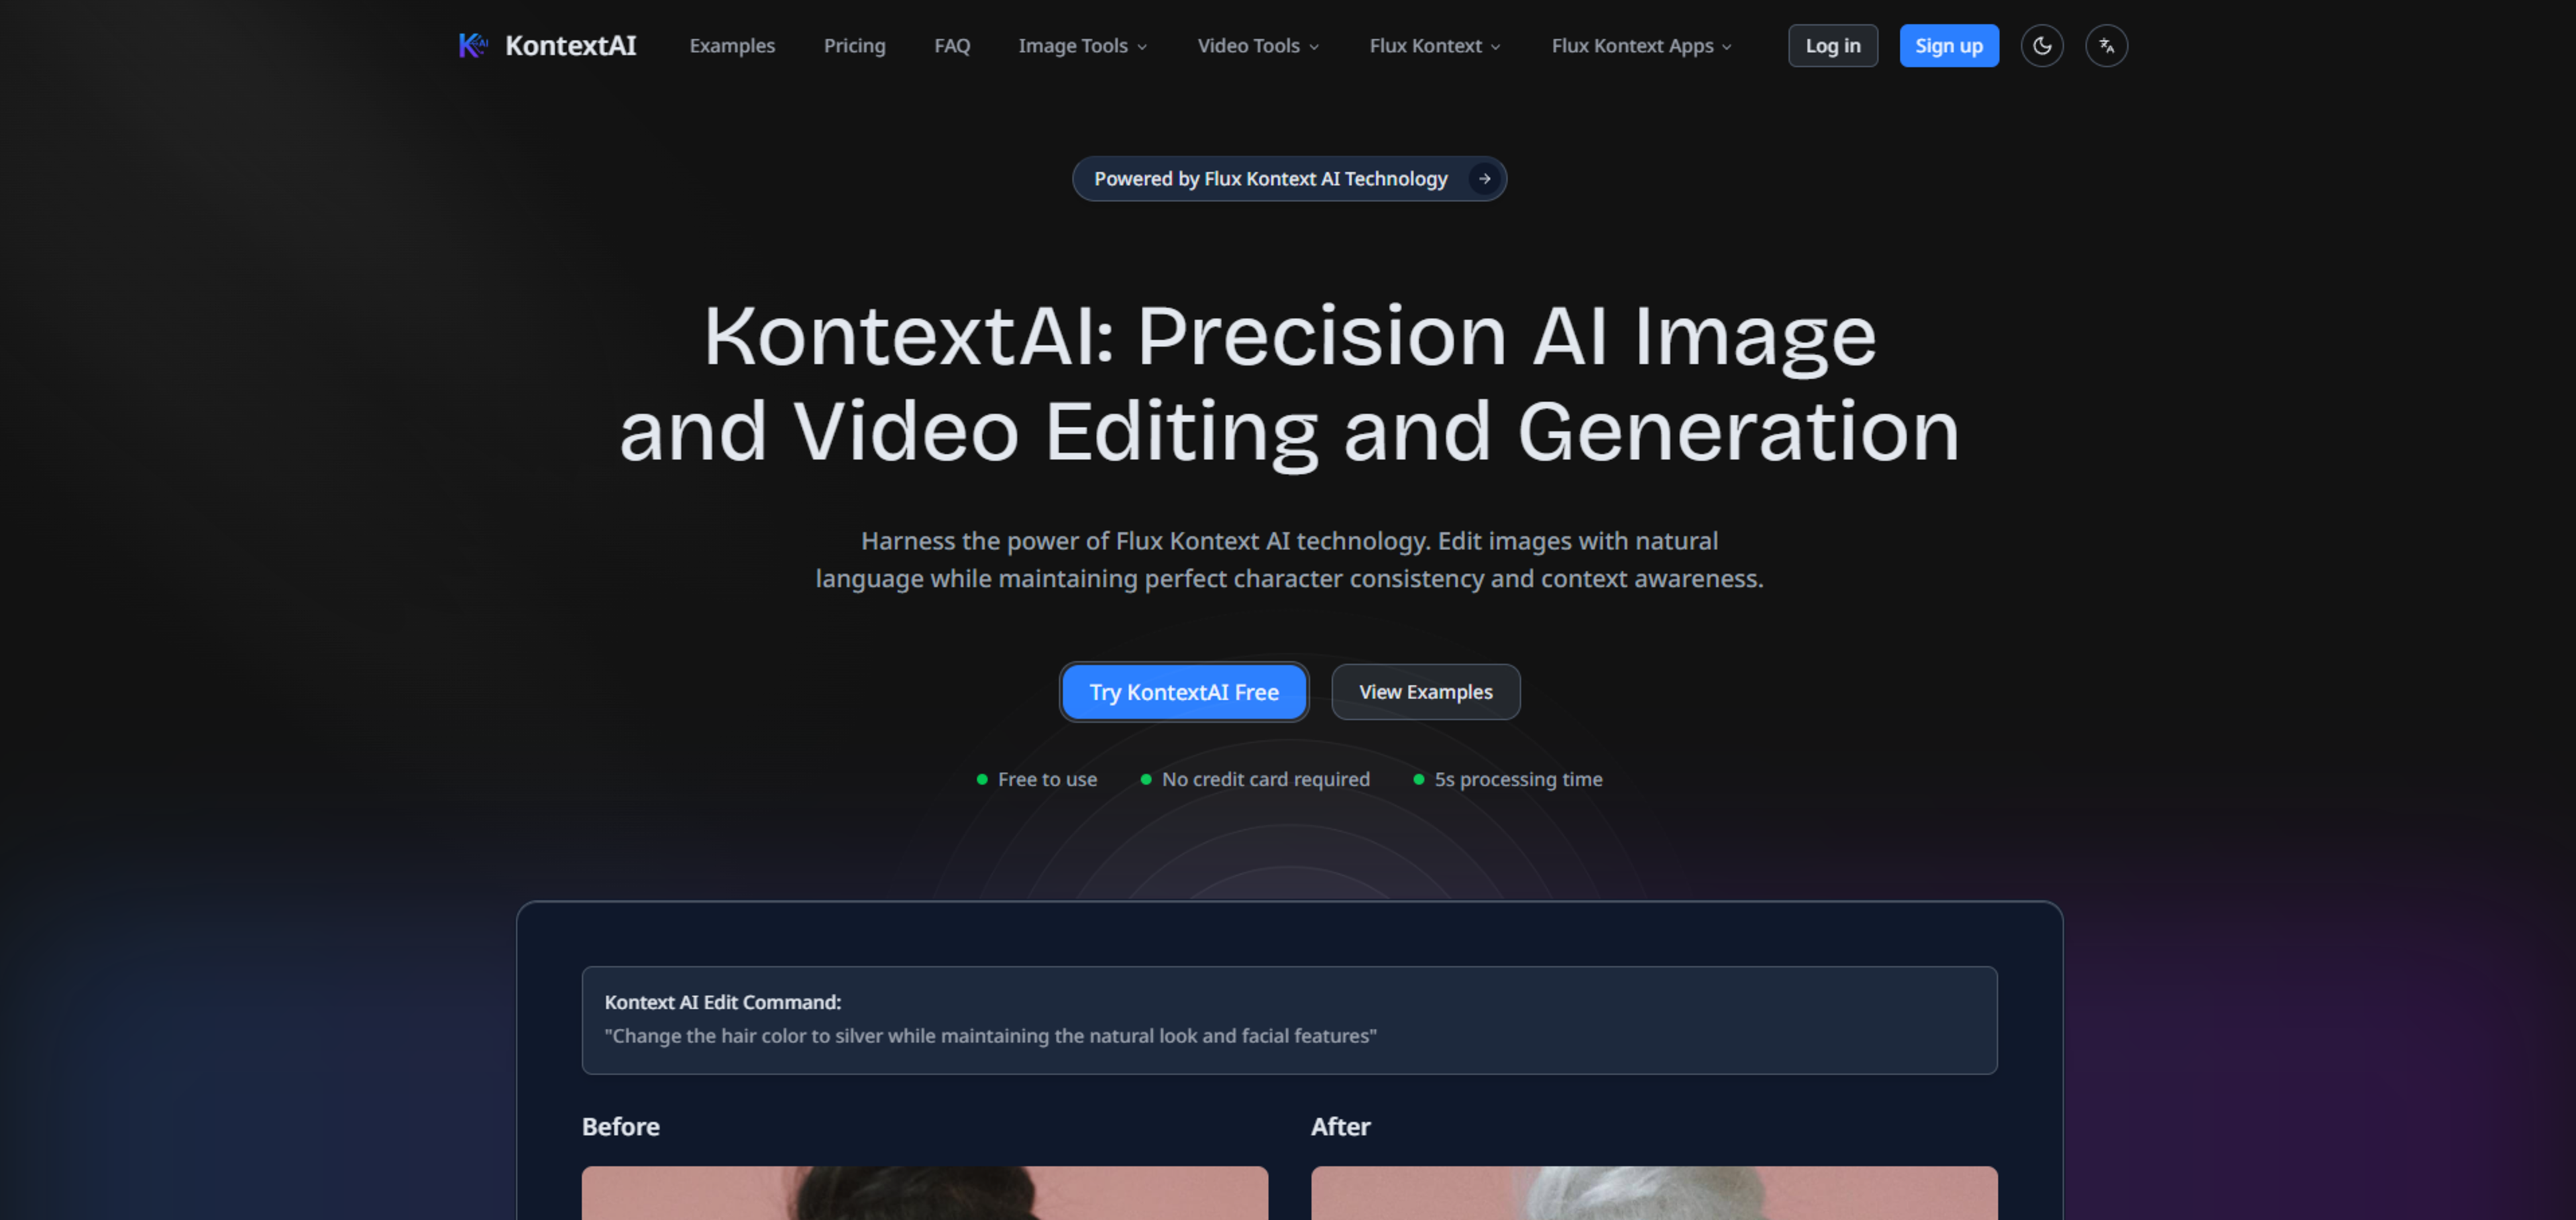Click the KontextAI brand name text
The image size is (2576, 1220).
(x=570, y=46)
